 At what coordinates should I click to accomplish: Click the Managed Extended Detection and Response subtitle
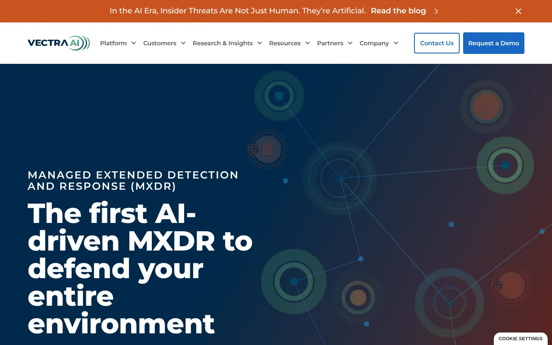pos(133,181)
